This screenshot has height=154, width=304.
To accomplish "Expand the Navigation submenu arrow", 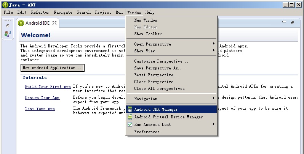I will (213, 98).
